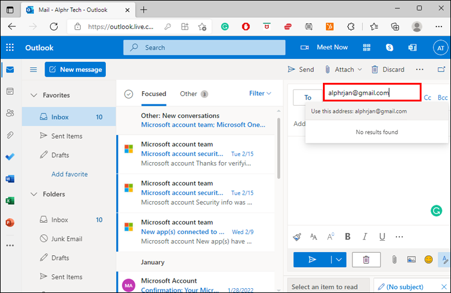Click the New message button
The image size is (451, 293).
pos(75,70)
